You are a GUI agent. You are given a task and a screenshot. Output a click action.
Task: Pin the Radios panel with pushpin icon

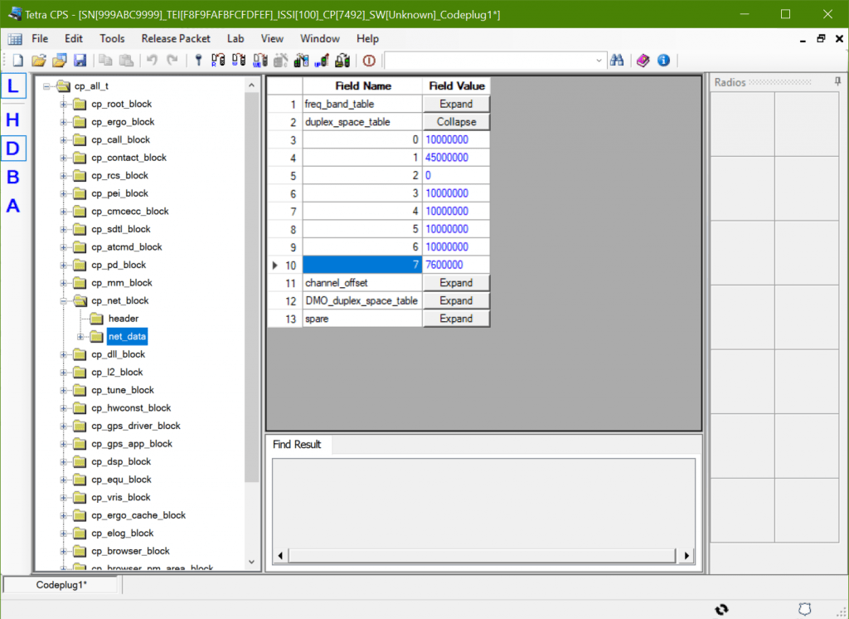tap(837, 81)
